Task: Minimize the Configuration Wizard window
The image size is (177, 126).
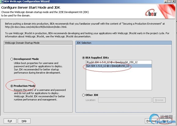Action: coord(166,1)
